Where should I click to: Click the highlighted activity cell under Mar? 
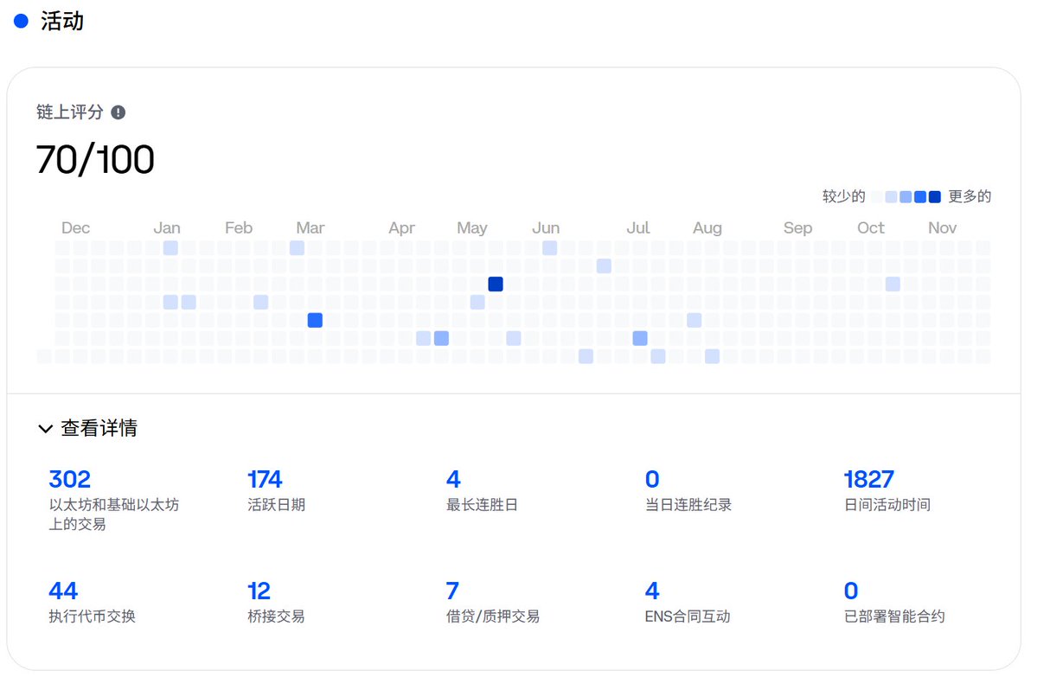click(315, 320)
